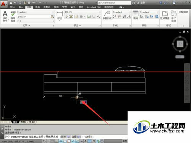Toggle Ortho mode in status bar

pos(57,141)
